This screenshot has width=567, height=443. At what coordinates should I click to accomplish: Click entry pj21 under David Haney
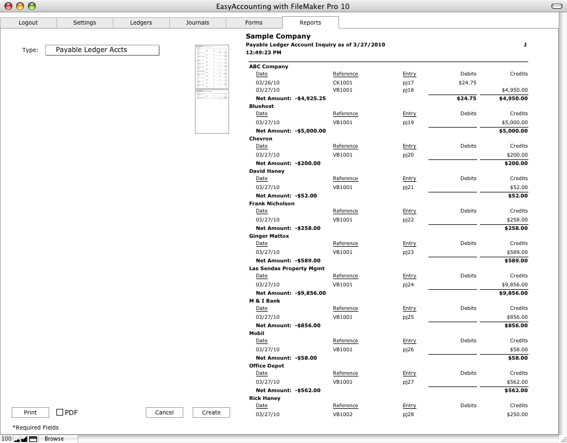pyautogui.click(x=408, y=187)
